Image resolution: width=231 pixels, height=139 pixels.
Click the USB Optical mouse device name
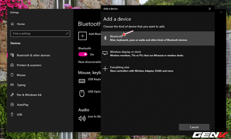pos(95,92)
